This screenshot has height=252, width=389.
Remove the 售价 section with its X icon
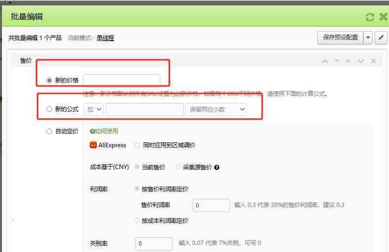(373, 61)
